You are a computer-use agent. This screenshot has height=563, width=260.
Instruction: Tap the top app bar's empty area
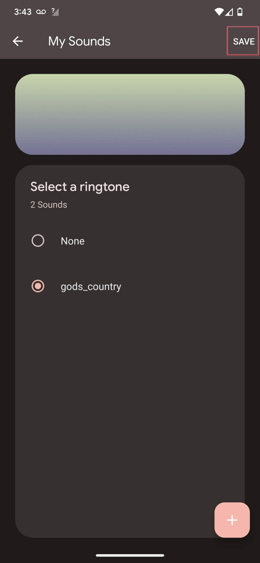(170, 41)
